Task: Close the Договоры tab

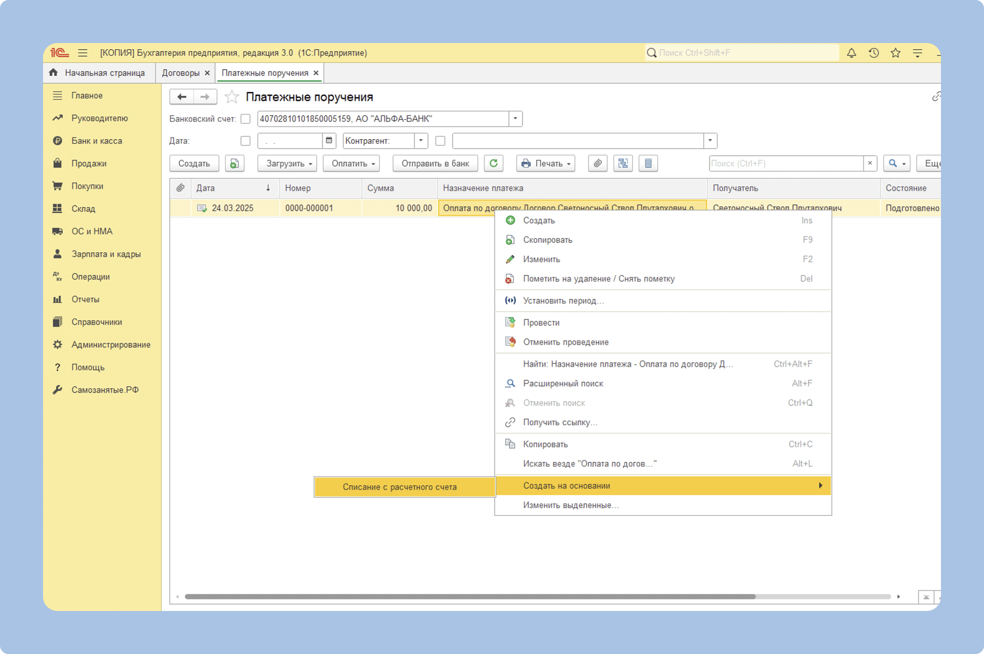Action: [207, 73]
